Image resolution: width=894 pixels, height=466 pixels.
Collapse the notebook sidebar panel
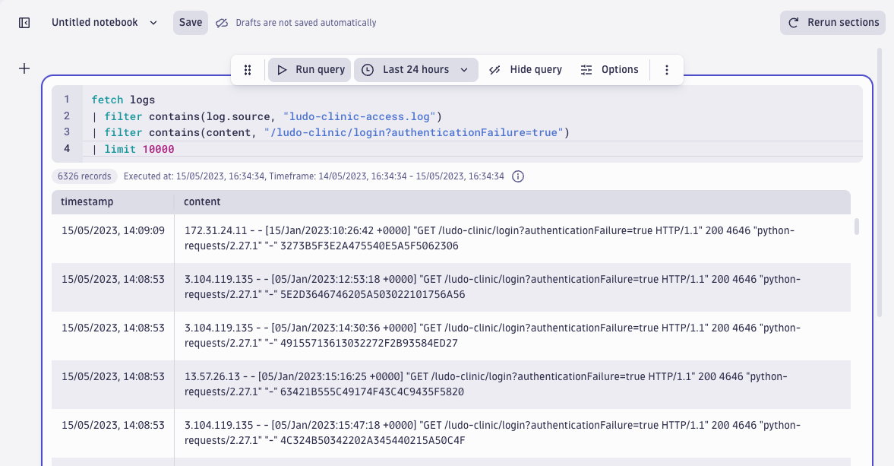pyautogui.click(x=24, y=22)
